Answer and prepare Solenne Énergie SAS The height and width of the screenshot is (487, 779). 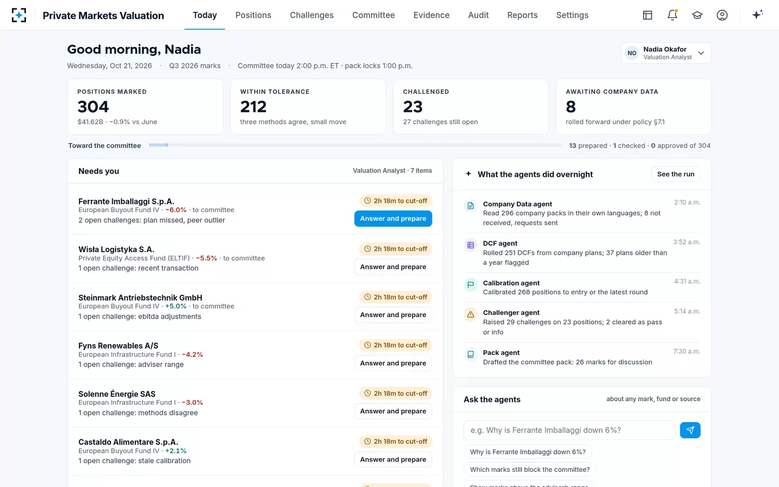tap(393, 411)
